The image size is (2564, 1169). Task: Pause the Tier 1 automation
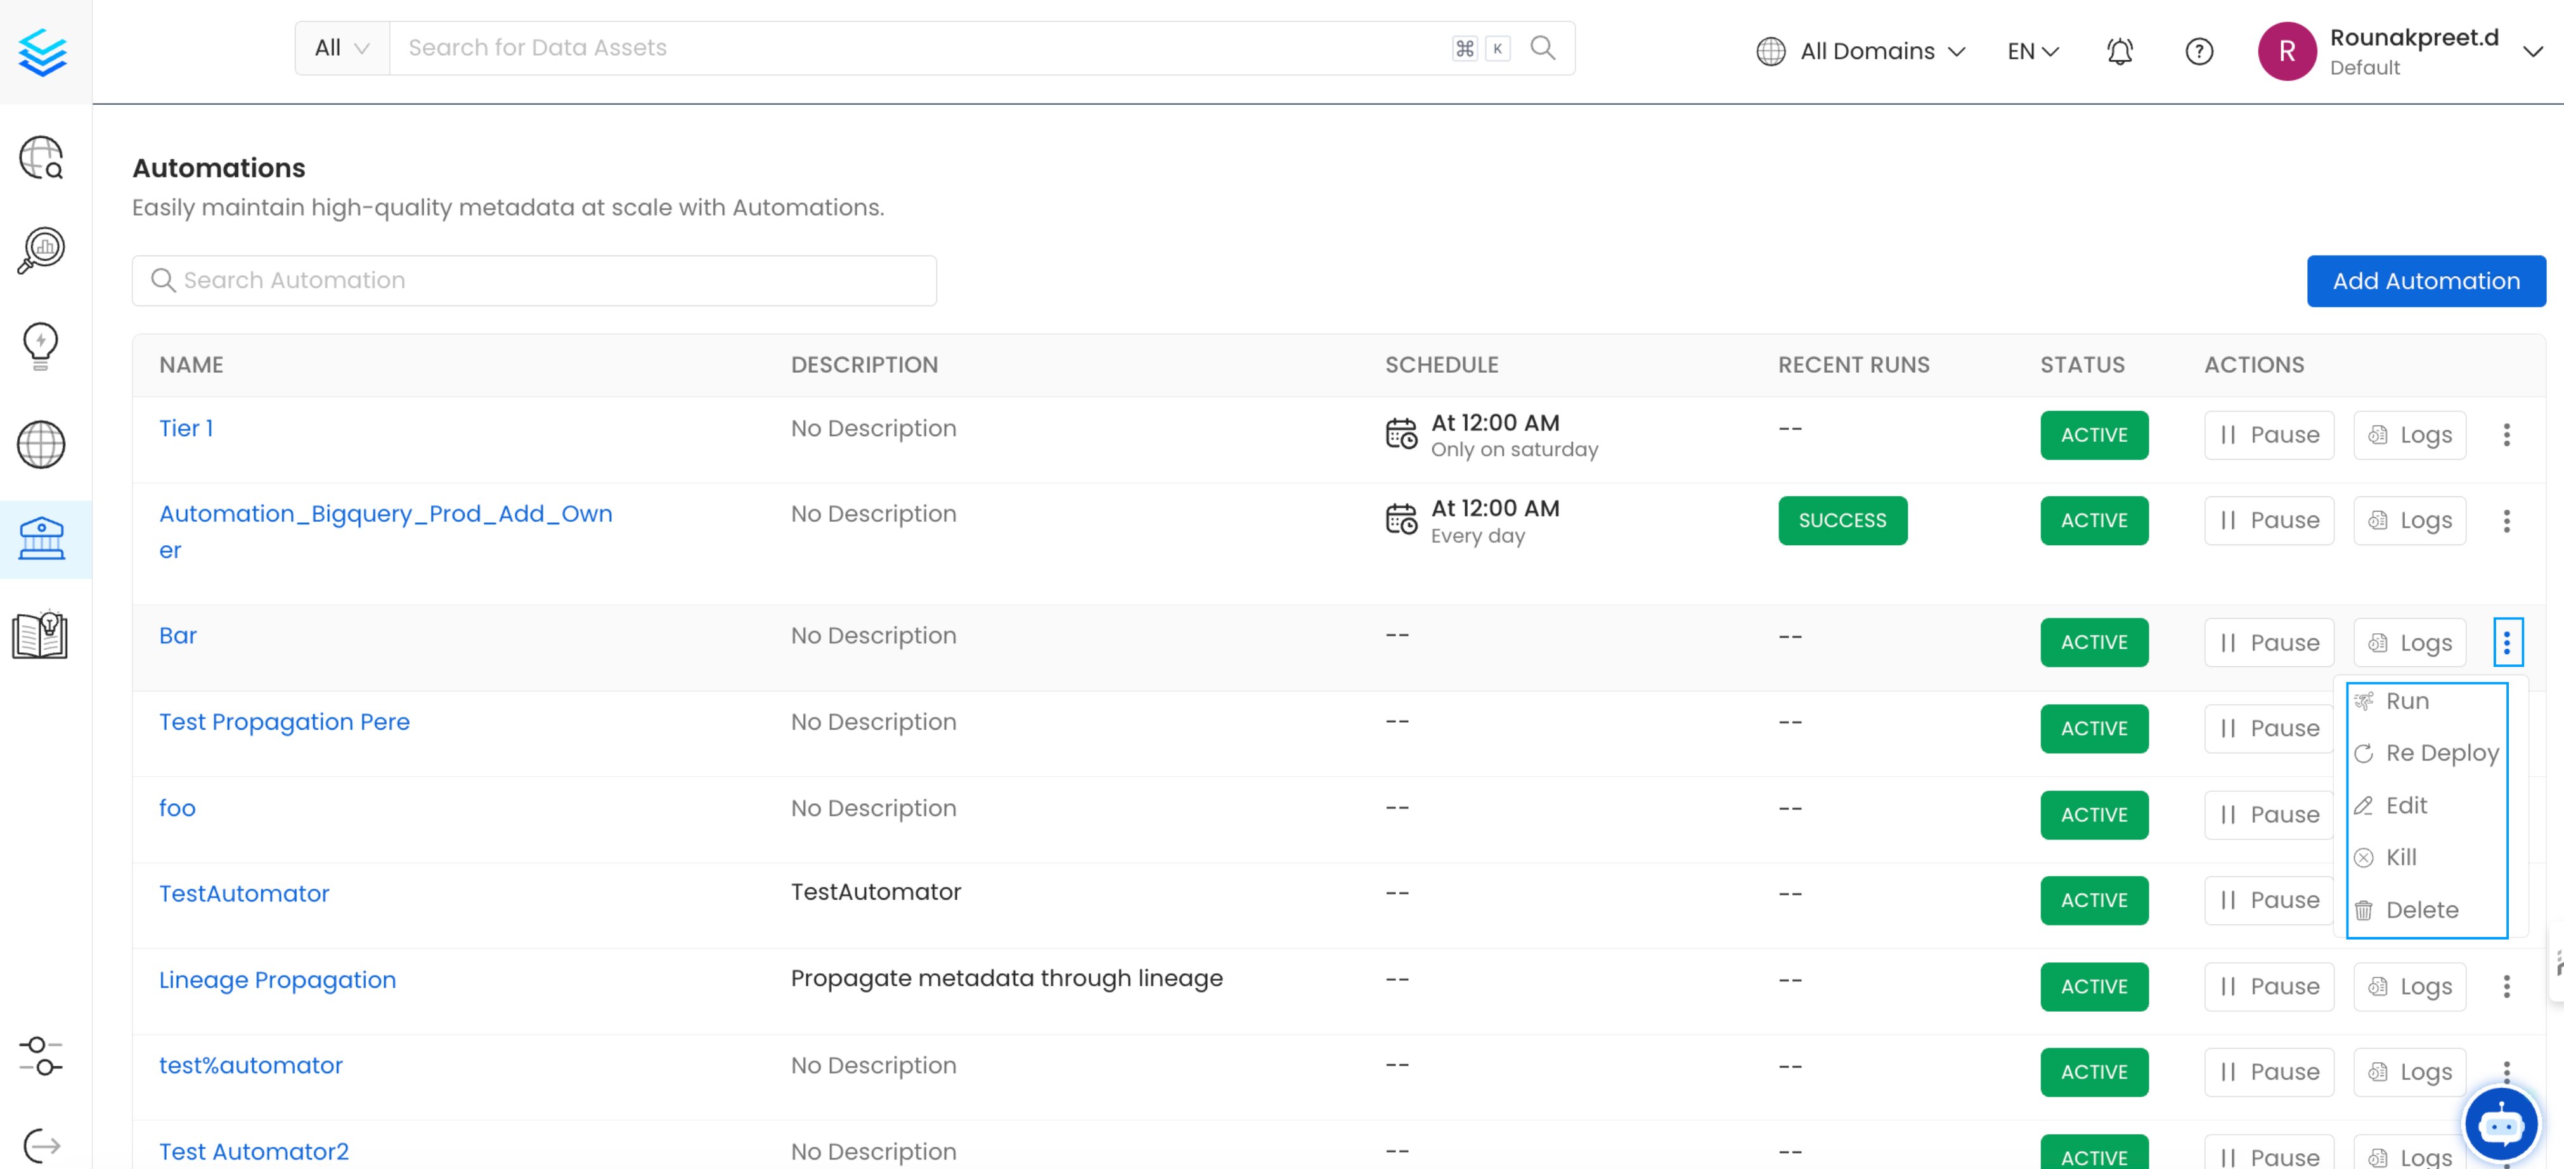point(2269,435)
